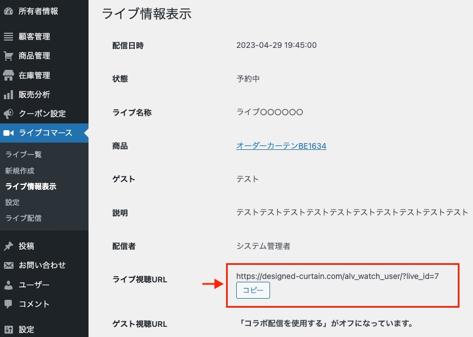Click the person icon beside ユーザー
Image resolution: width=473 pixels, height=337 pixels.
[8, 285]
